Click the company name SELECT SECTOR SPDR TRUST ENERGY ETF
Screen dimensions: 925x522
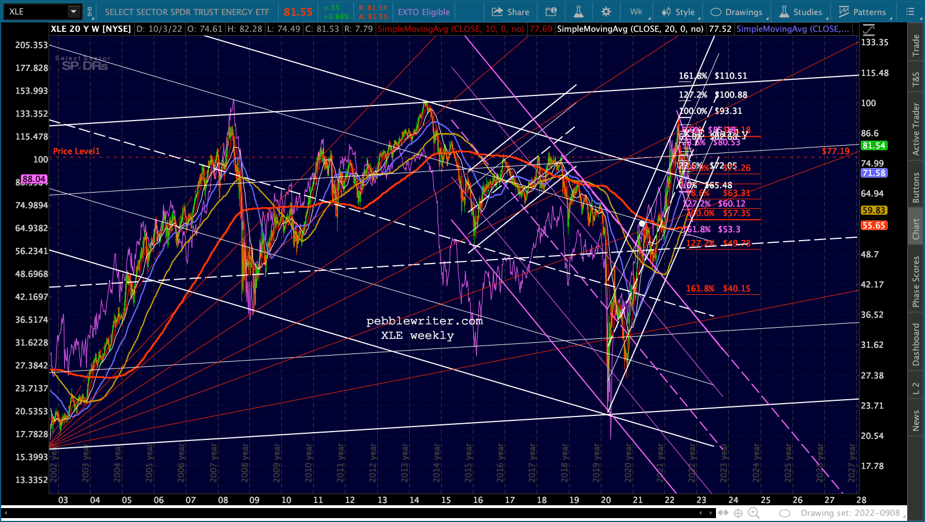pyautogui.click(x=187, y=12)
